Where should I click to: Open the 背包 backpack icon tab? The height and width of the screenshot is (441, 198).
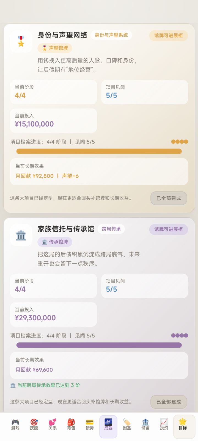pos(71,424)
